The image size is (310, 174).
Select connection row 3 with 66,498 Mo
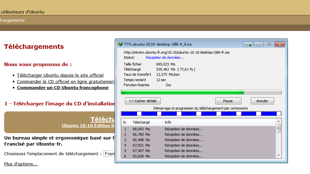(x=198, y=140)
